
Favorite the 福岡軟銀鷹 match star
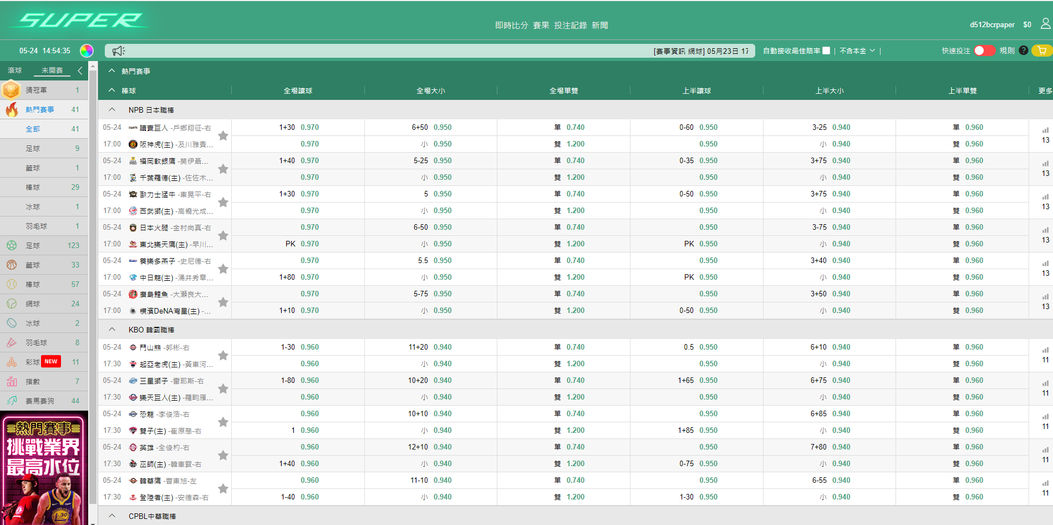point(223,169)
